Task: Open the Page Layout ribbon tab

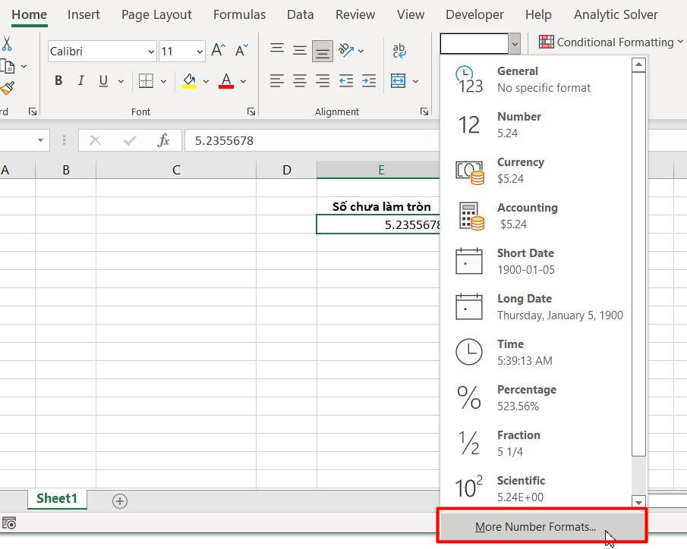Action: coord(156,14)
